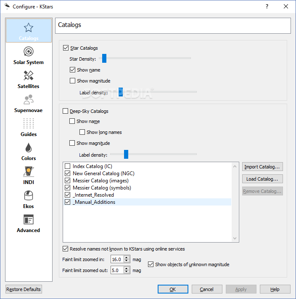Select the "INDI" sidebar label
This screenshot has height=299, width=296.
pyautogui.click(x=29, y=182)
